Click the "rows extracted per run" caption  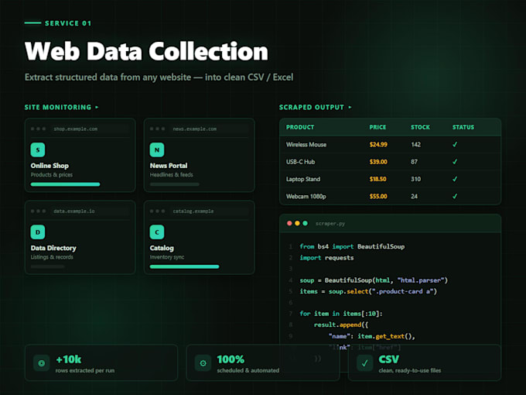(85, 370)
